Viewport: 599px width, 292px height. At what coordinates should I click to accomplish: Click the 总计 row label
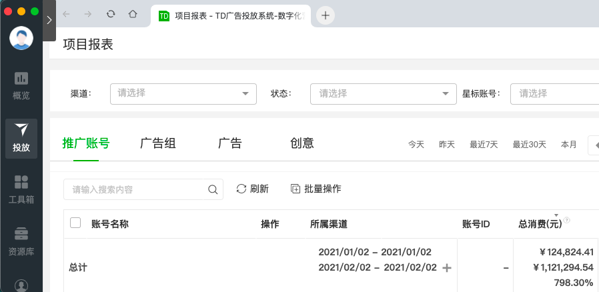coord(78,267)
